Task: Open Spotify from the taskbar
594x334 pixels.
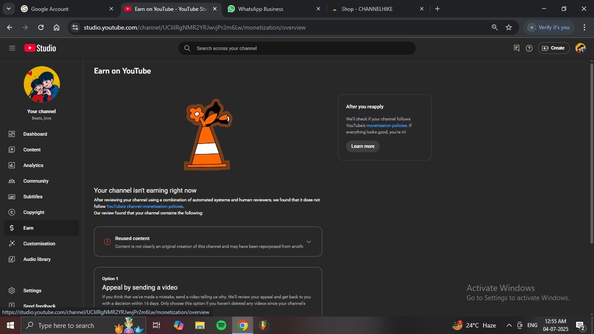Action: tap(221, 325)
